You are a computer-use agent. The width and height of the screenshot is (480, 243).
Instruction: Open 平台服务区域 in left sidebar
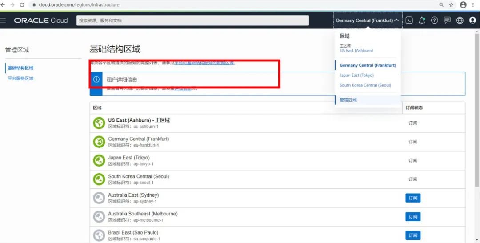tap(20, 78)
